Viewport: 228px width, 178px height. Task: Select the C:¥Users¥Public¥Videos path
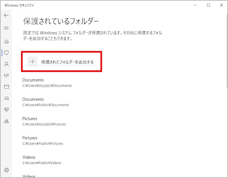(x=42, y=163)
